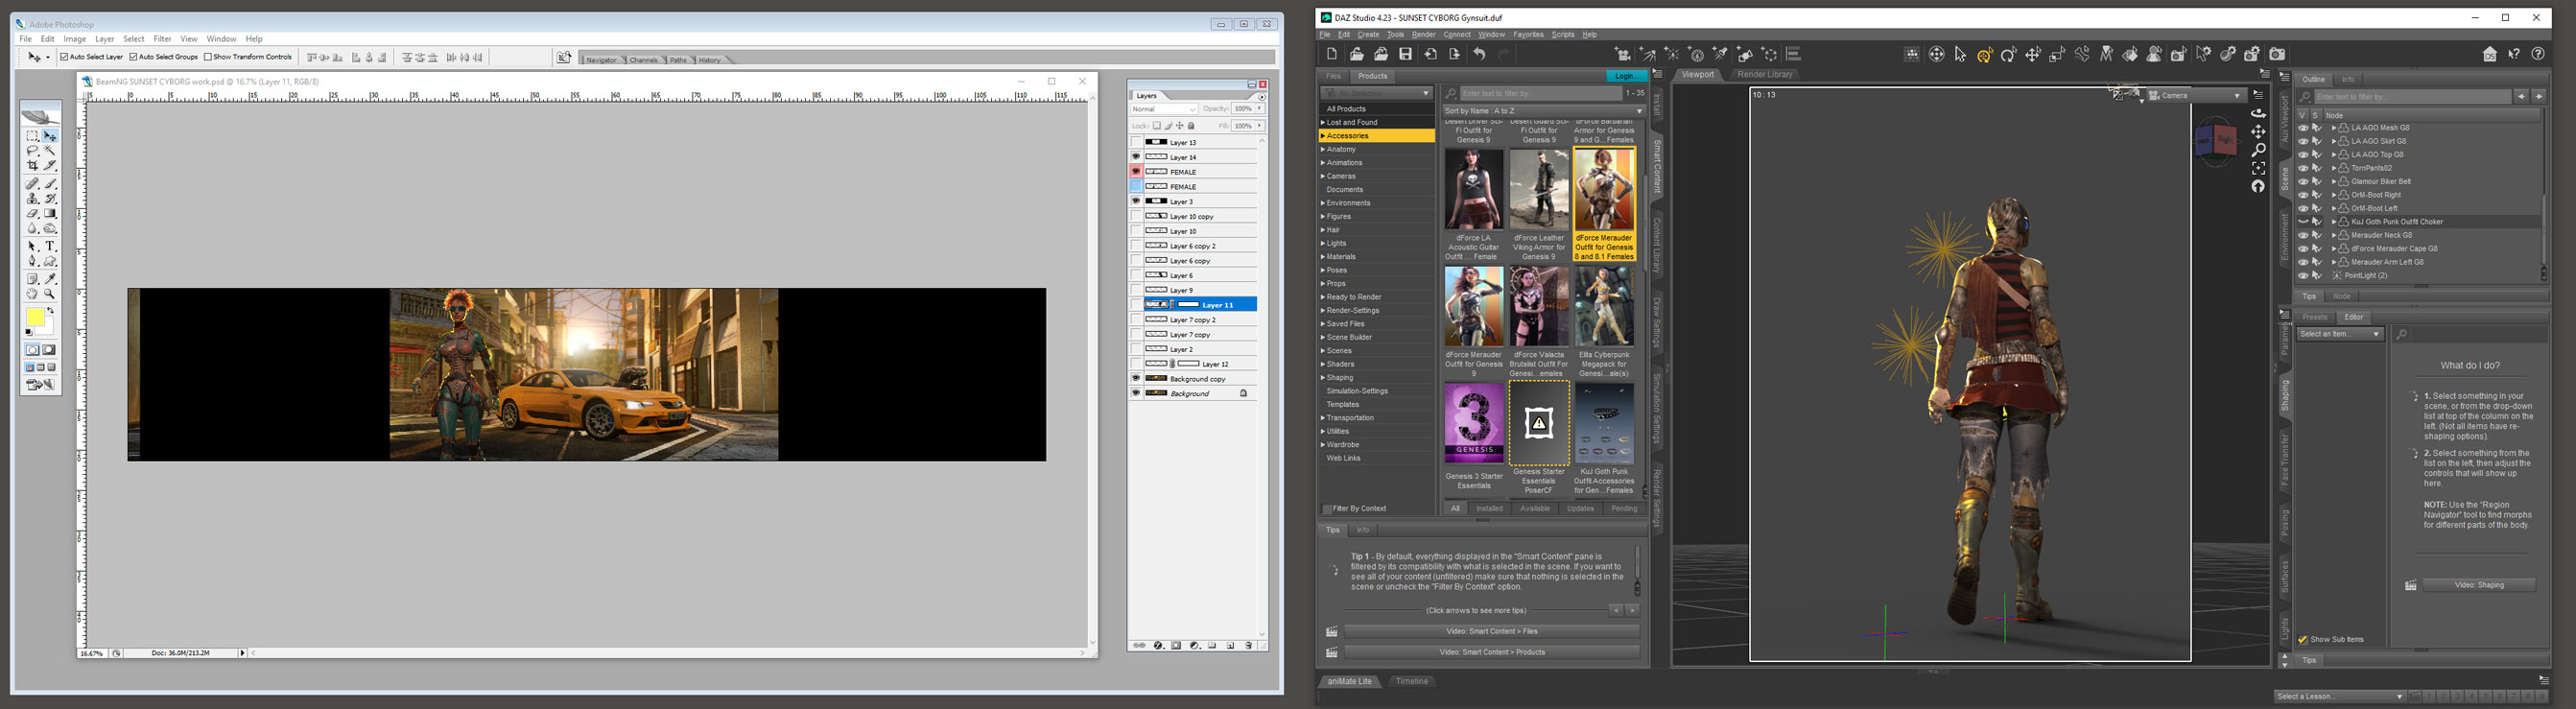Switch to the Render Library tab

[x=1765, y=75]
